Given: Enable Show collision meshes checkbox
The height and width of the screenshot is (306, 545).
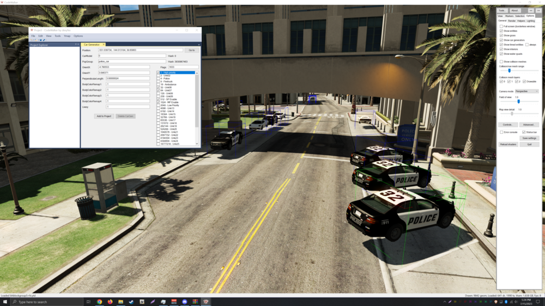Looking at the screenshot, I should click(501, 62).
